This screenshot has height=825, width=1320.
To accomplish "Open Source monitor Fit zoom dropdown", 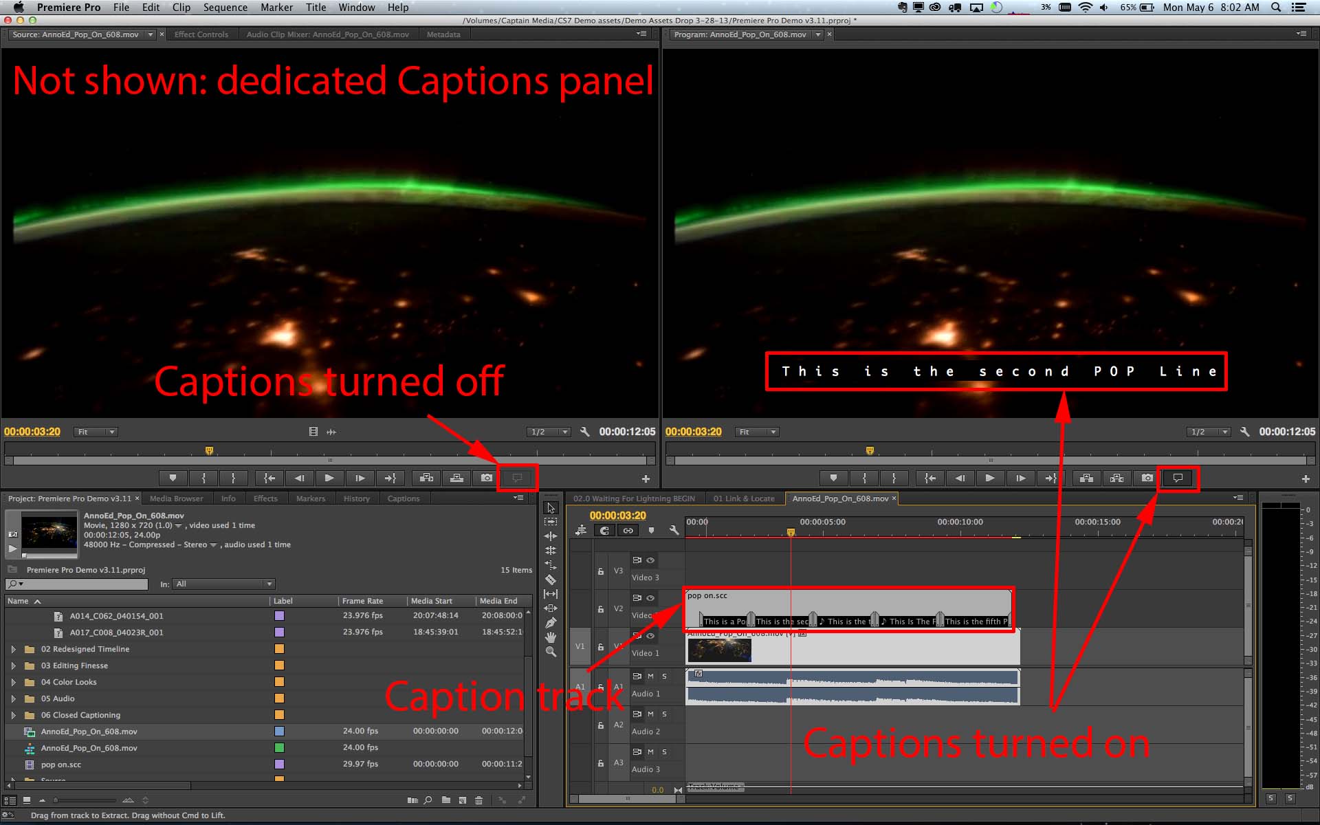I will [x=96, y=432].
